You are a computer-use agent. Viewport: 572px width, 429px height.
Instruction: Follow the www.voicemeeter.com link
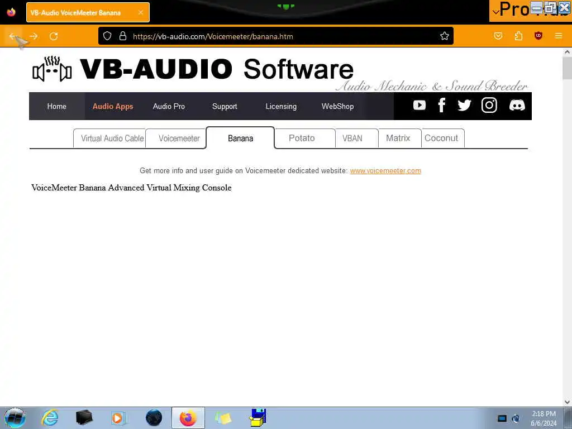click(385, 171)
